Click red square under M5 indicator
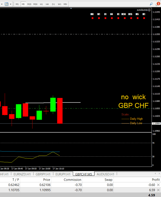Image resolution: width=161 pixels, height=197 pixels. pos(137,18)
